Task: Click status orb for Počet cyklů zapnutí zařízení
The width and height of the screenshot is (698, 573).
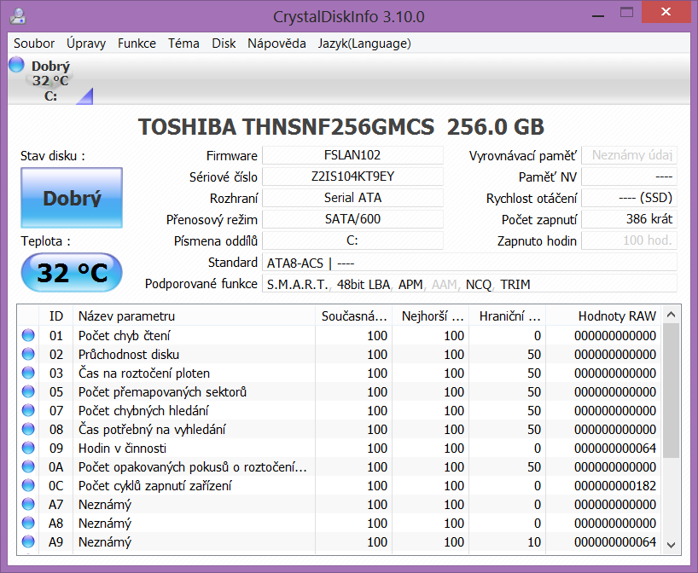Action: click(x=29, y=486)
